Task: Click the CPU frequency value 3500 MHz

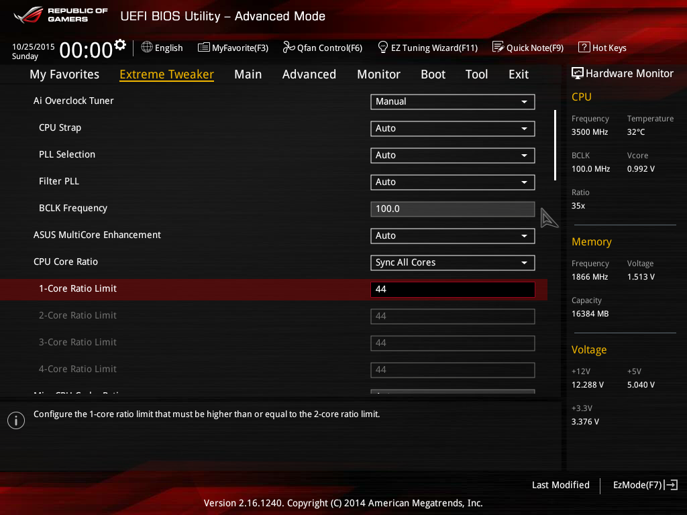Action: (590, 132)
